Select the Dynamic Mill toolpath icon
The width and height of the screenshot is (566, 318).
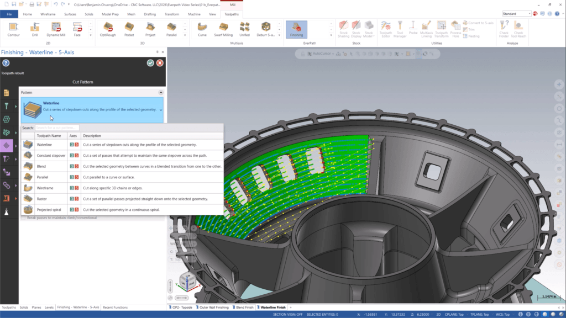pos(56,28)
